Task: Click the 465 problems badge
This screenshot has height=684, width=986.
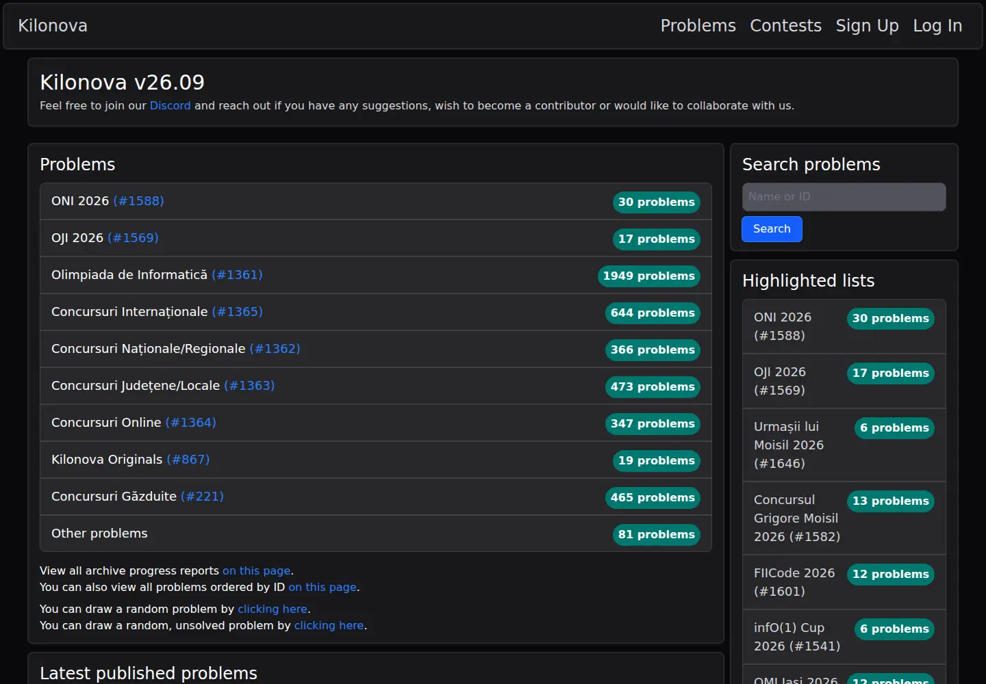Action: 653,497
